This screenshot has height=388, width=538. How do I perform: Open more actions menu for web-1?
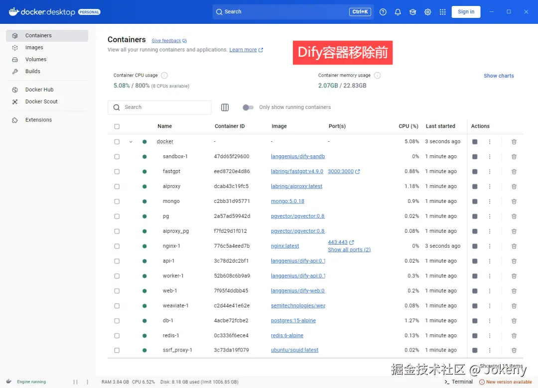490,291
